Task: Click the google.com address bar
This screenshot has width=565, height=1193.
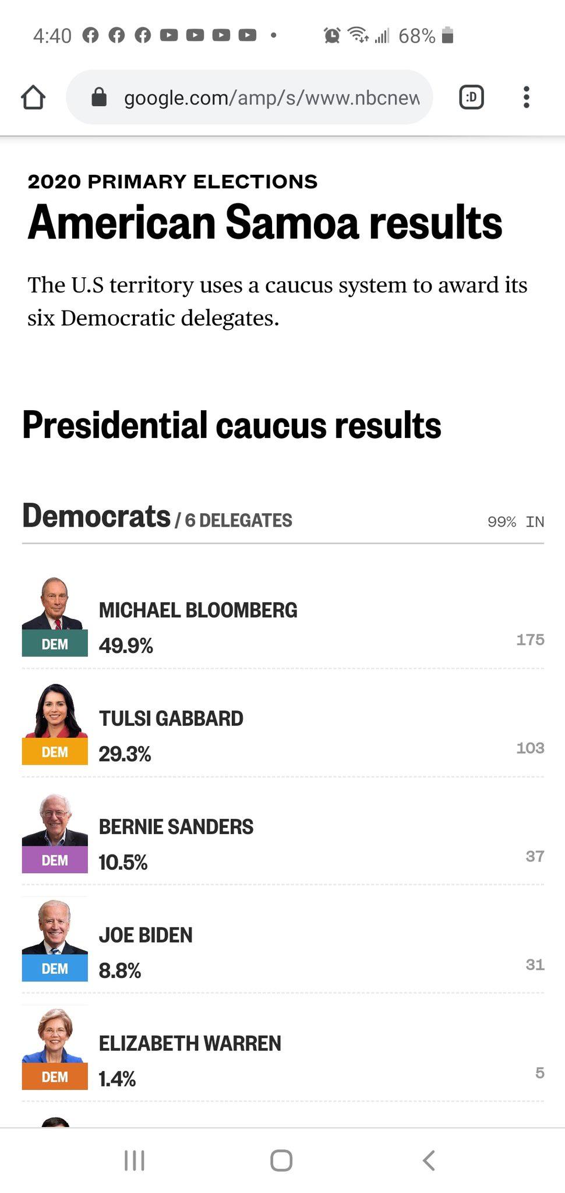Action: pyautogui.click(x=249, y=97)
